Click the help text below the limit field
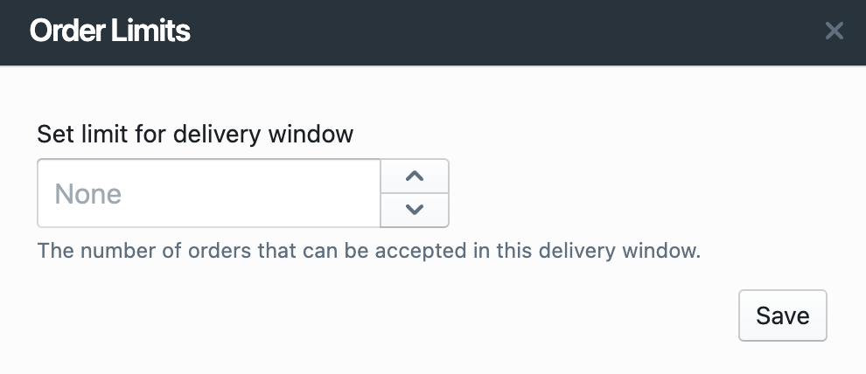Screen dimensions: 866x374 (x=369, y=252)
